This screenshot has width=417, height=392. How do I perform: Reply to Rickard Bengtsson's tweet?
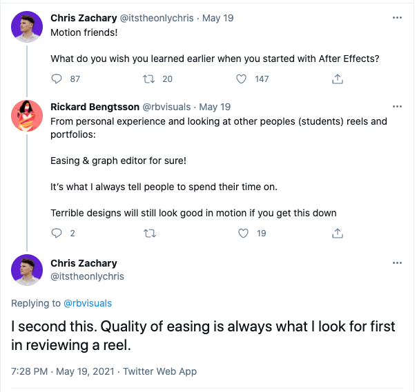[x=57, y=234]
